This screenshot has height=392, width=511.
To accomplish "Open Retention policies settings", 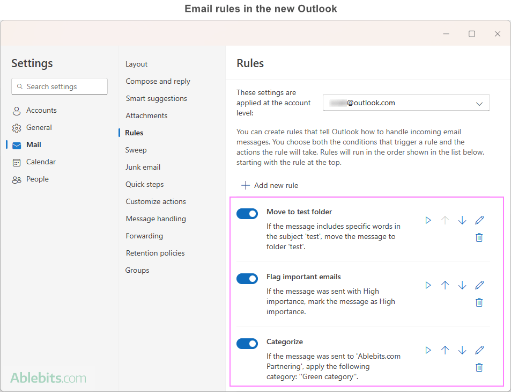I will click(155, 253).
